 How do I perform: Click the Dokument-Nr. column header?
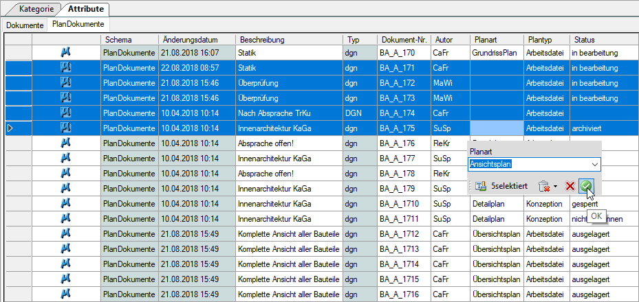(404, 39)
